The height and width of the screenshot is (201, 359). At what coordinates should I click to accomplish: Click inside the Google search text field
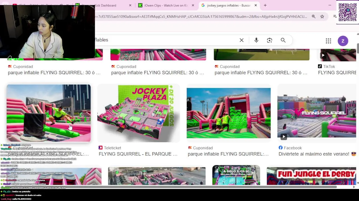pos(165,40)
